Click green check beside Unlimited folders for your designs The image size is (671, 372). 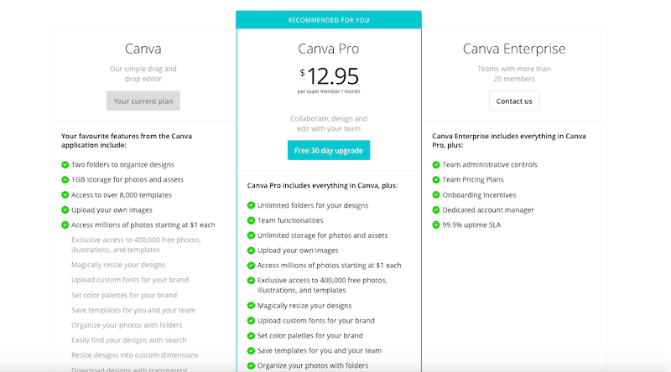[251, 205]
